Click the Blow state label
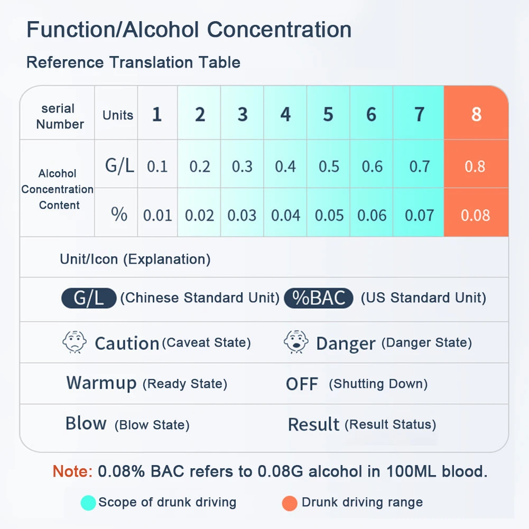 click(x=86, y=423)
